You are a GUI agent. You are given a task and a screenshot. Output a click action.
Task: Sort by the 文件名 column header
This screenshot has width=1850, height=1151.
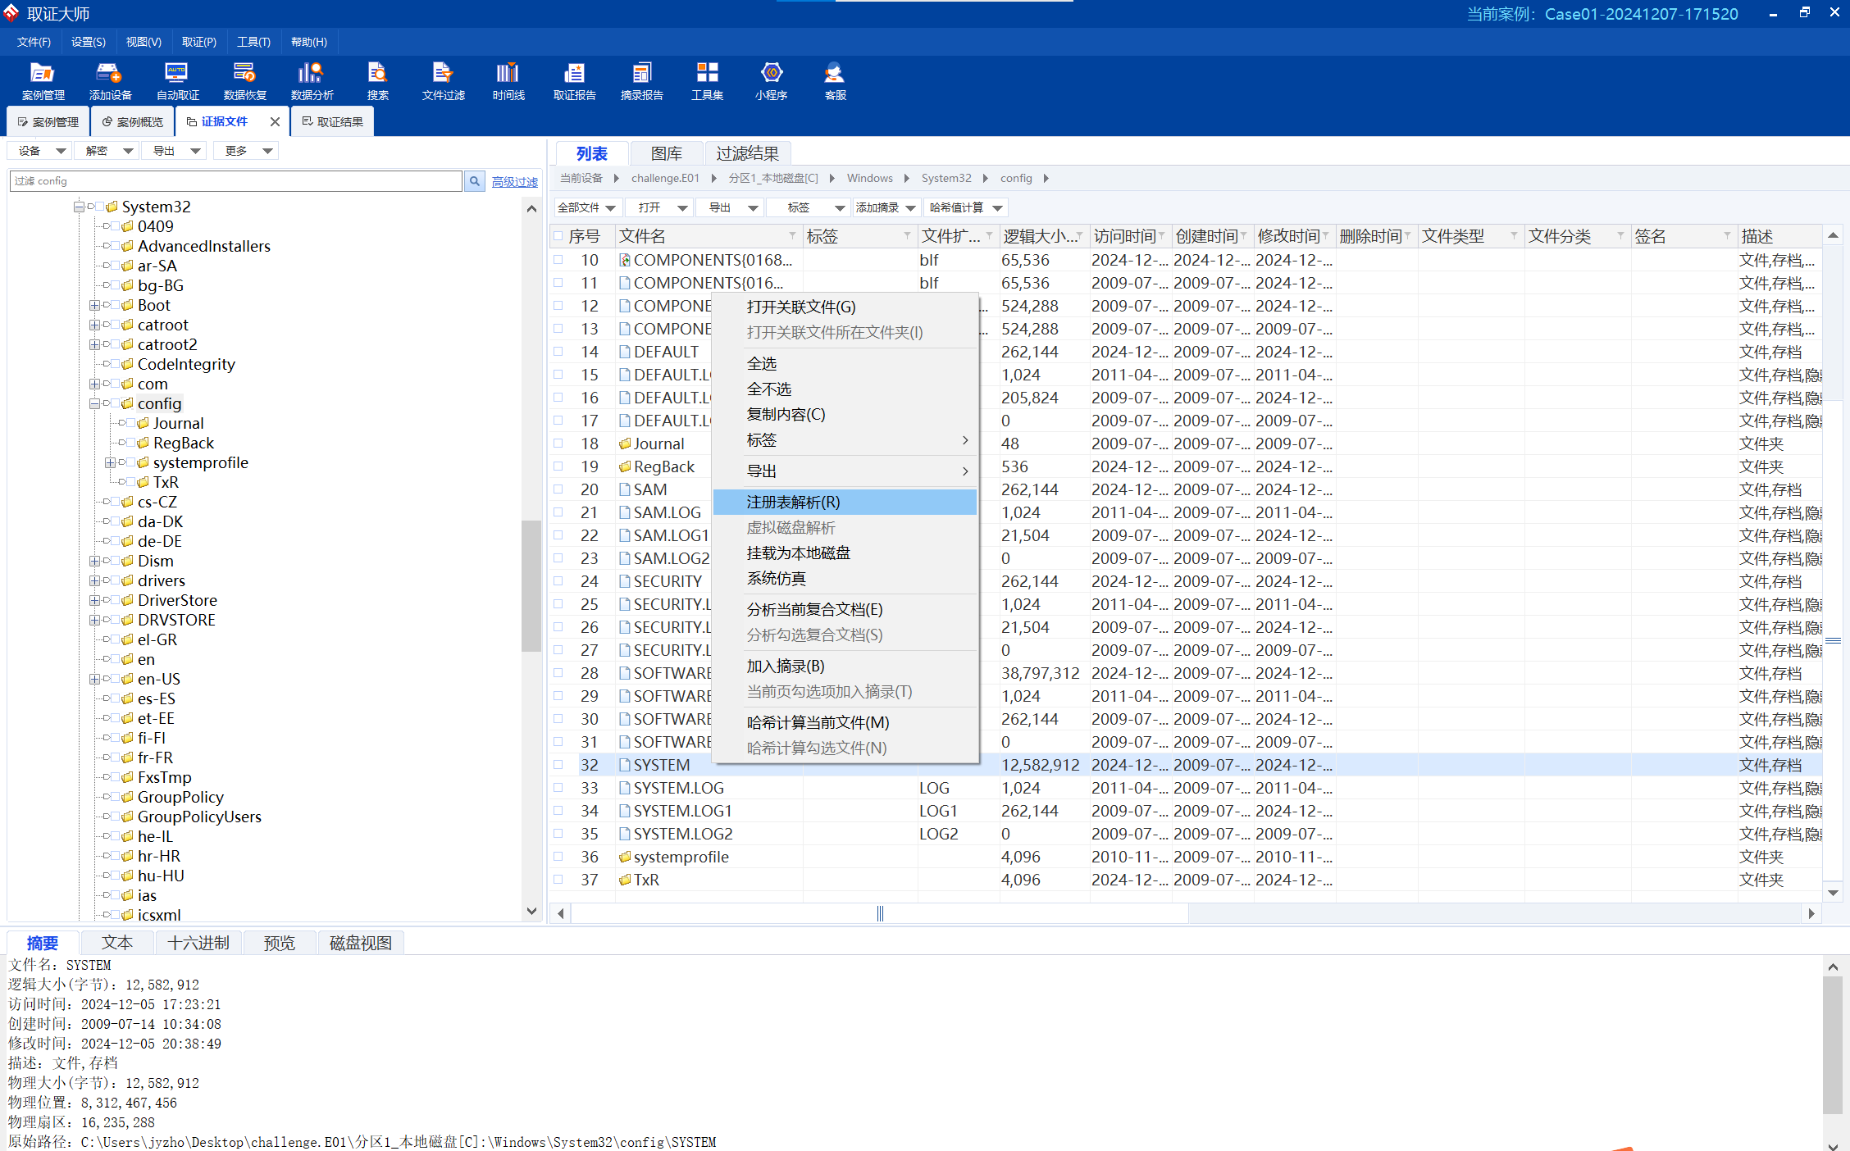tap(709, 236)
